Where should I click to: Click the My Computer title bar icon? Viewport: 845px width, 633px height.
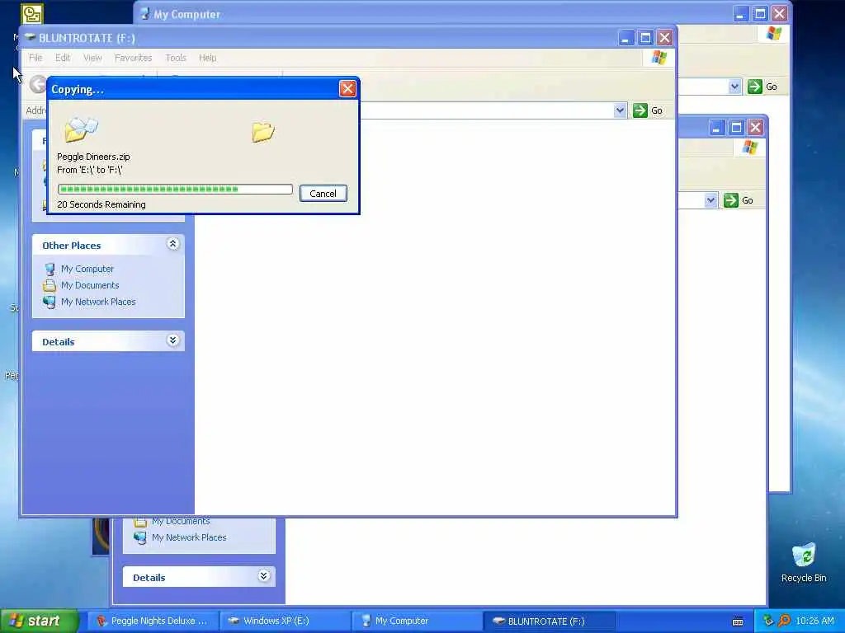(x=144, y=14)
